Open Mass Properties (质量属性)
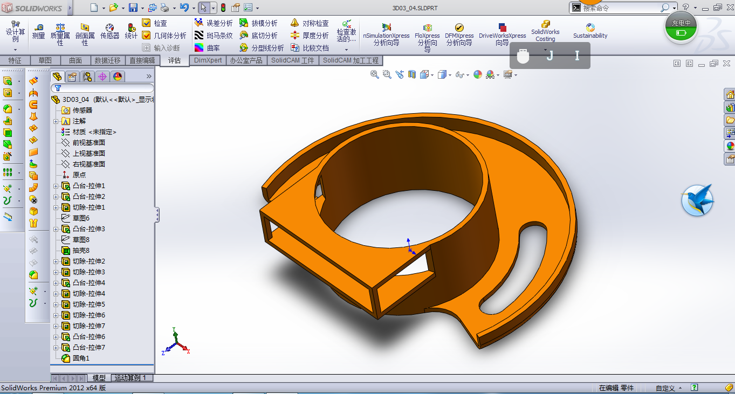Viewport: 735px width, 394px height. point(60,34)
